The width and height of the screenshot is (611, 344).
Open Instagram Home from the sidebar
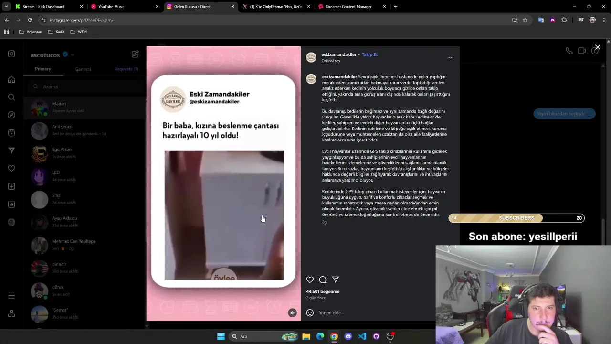point(11,79)
